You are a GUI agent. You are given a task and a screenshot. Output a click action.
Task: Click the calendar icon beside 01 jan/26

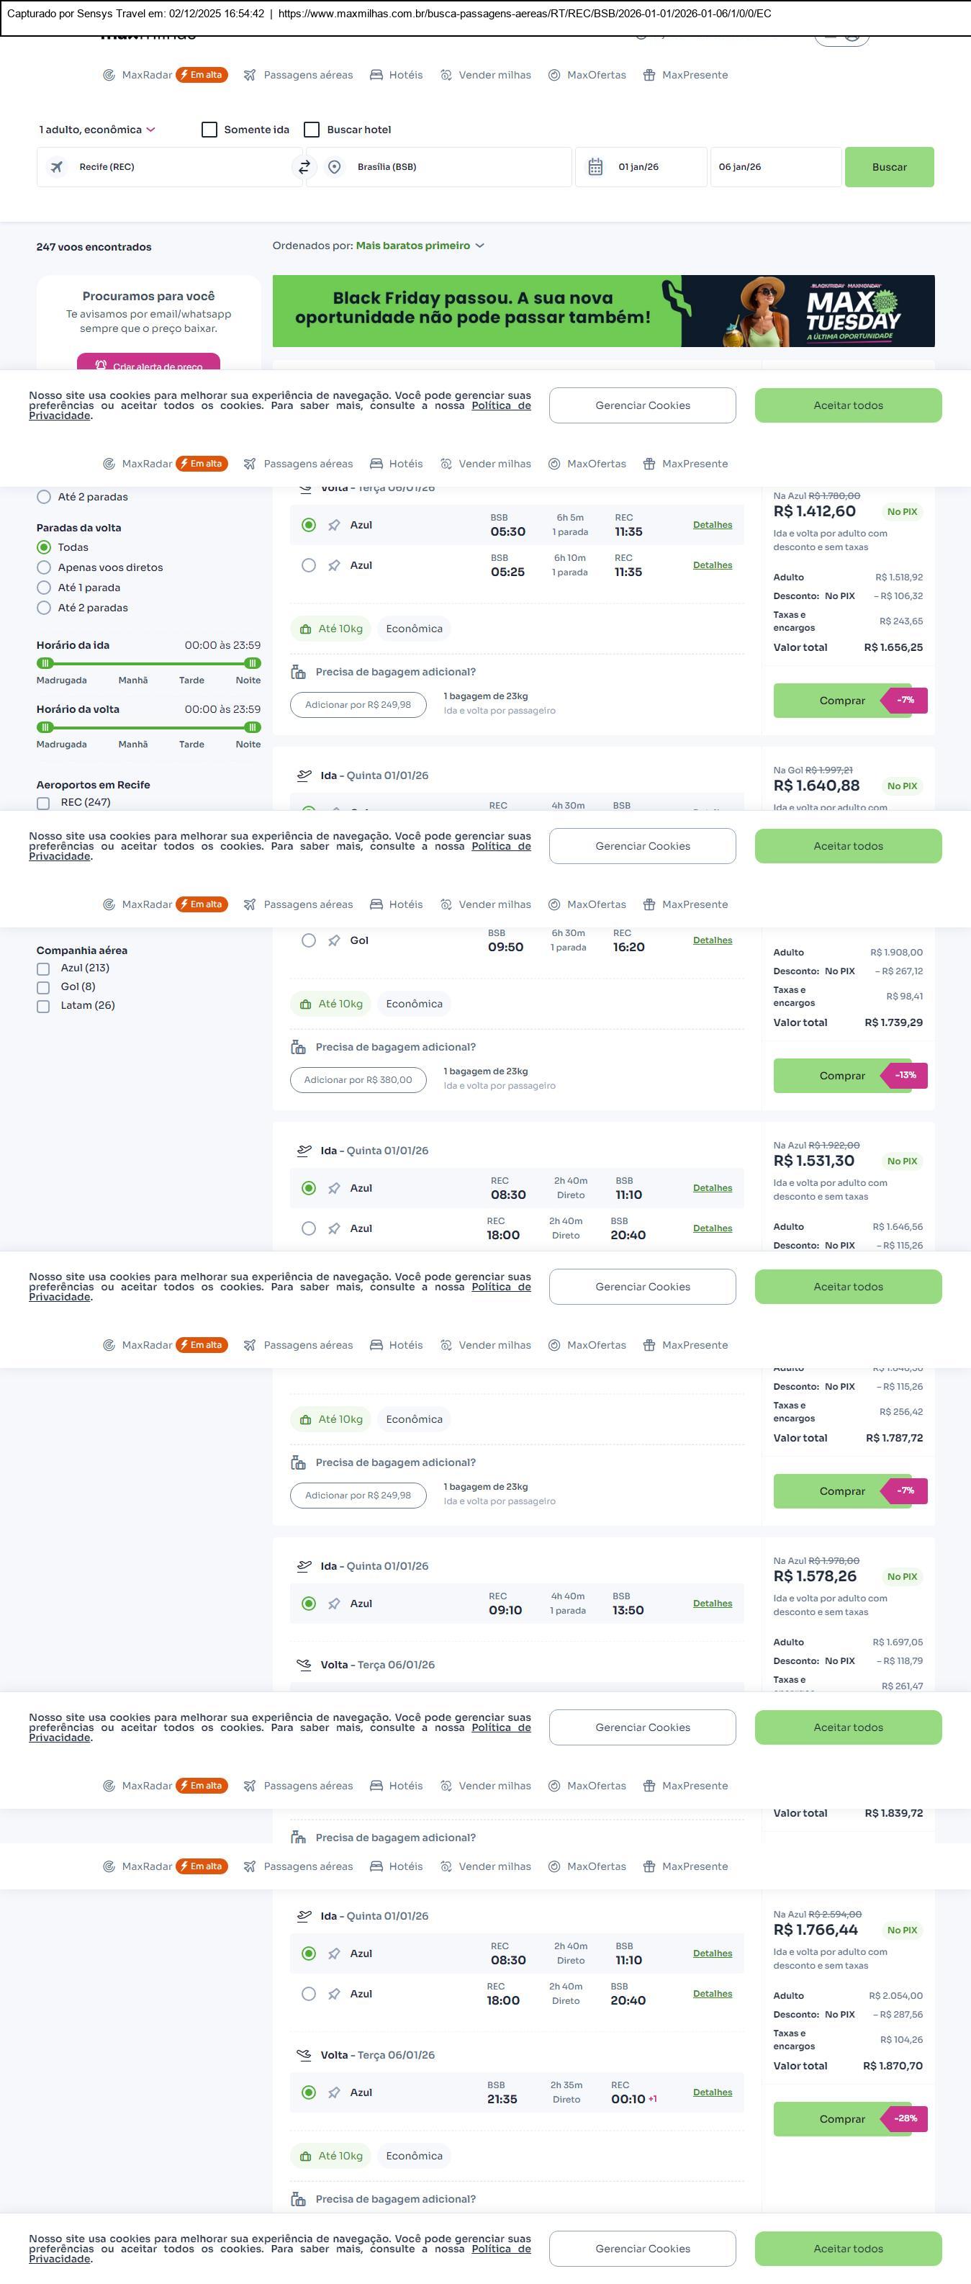pos(595,166)
